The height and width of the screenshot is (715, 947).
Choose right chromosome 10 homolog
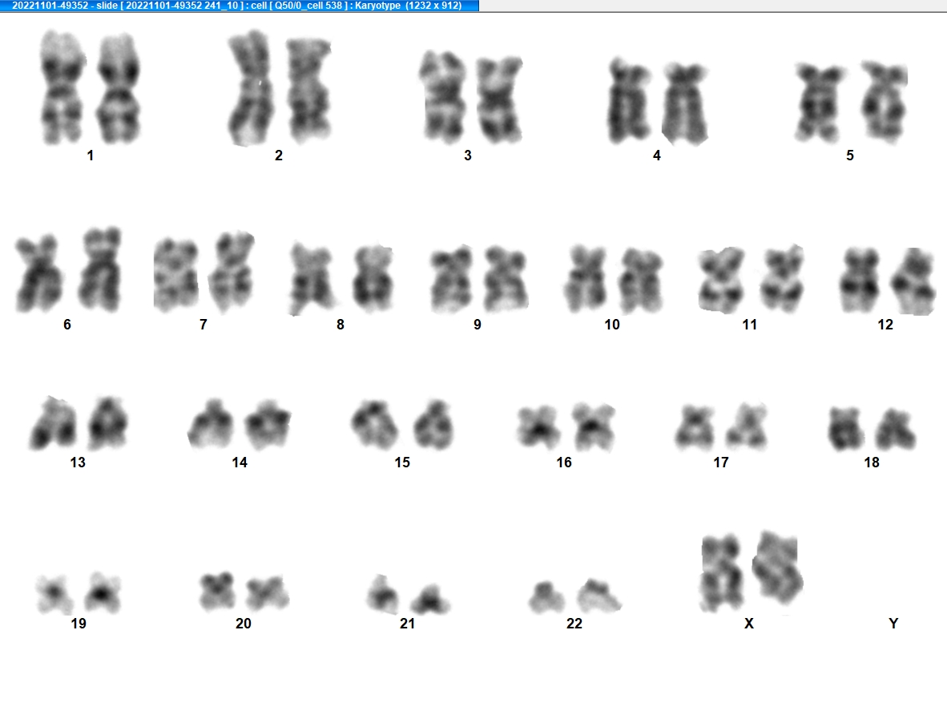(642, 280)
